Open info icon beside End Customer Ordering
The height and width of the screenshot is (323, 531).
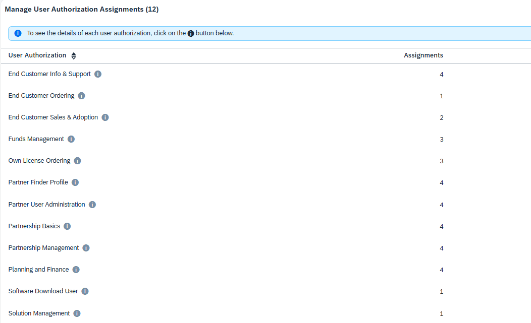(81, 96)
